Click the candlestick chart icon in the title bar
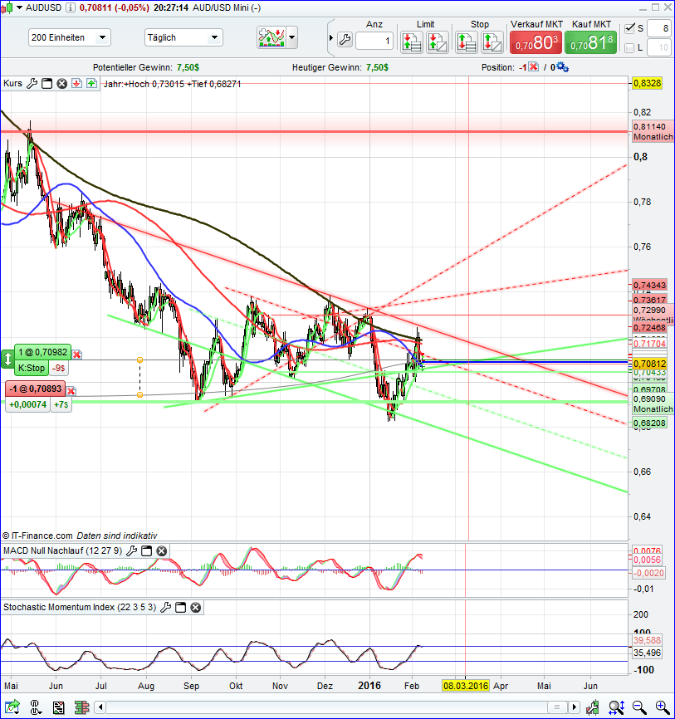Viewport: 675px width, 719px height. coord(7,7)
